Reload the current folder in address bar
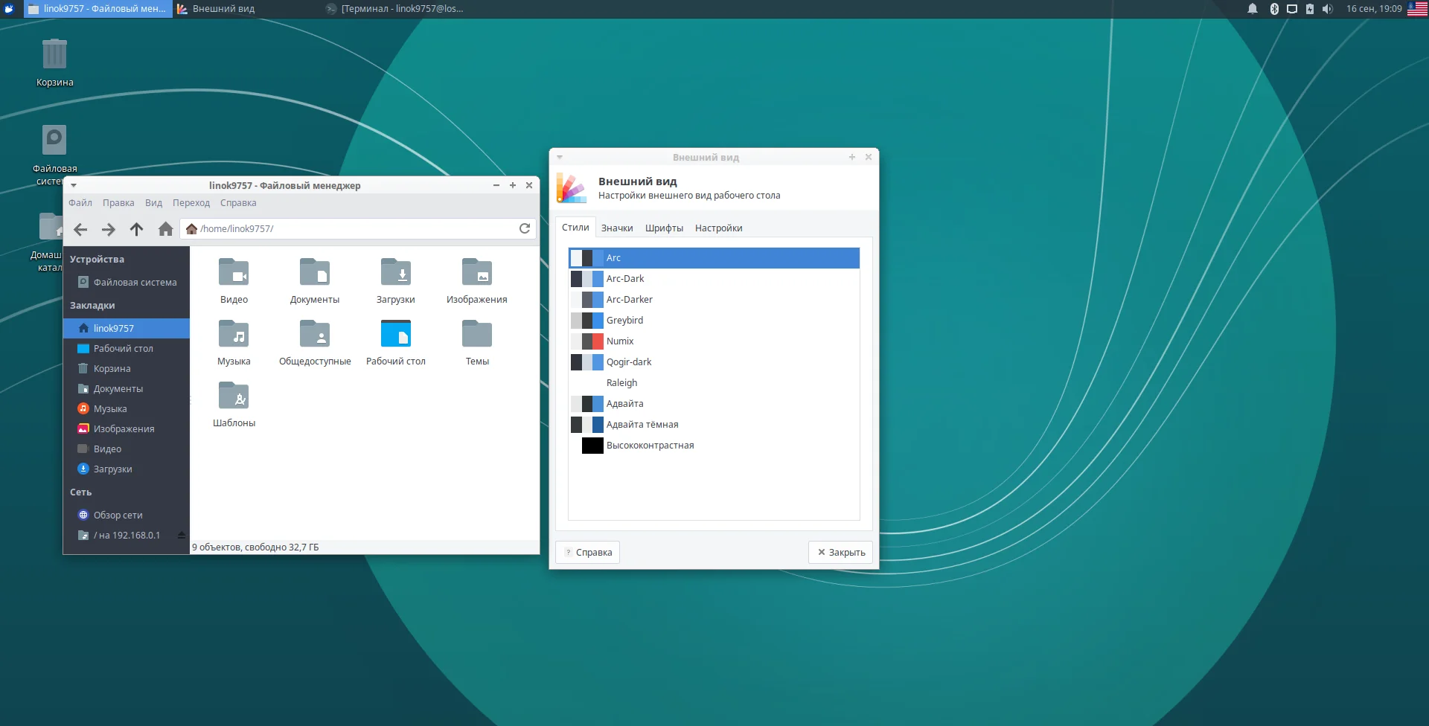 coord(525,228)
